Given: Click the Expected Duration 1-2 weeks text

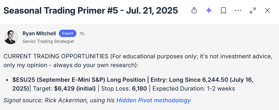Looking at the screenshot, I should point(194,88).
